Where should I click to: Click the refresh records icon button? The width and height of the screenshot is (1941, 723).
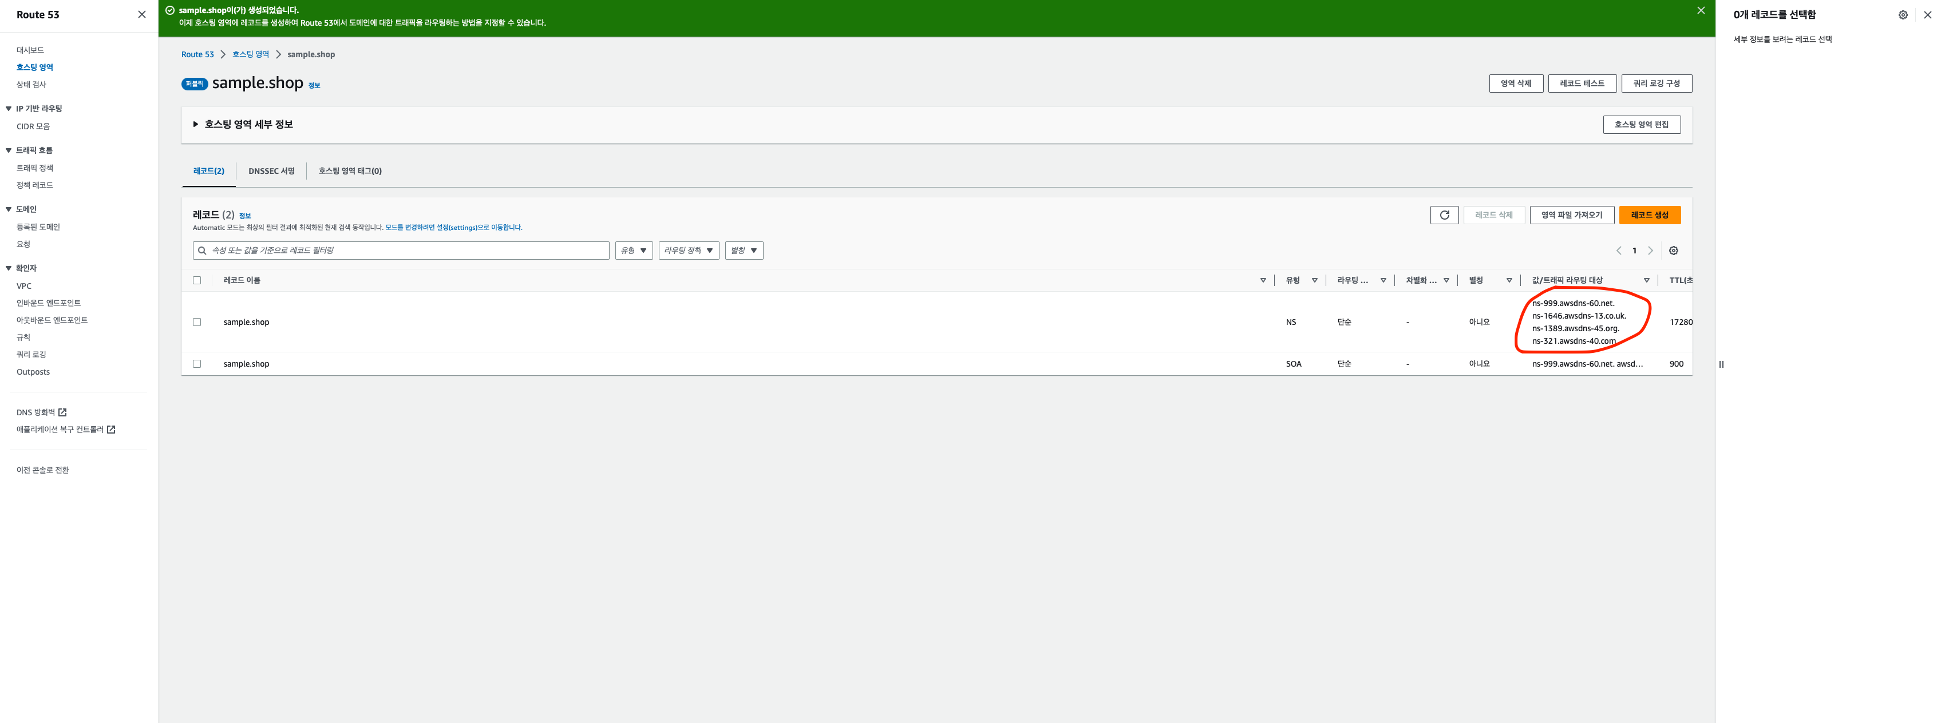[1444, 214]
